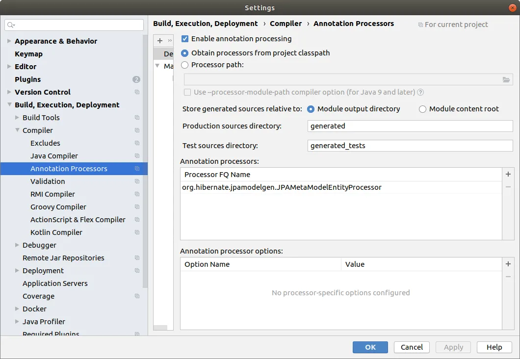Image resolution: width=520 pixels, height=359 pixels.
Task: Toggle Enable annotation processing checkbox
Action: [185, 39]
